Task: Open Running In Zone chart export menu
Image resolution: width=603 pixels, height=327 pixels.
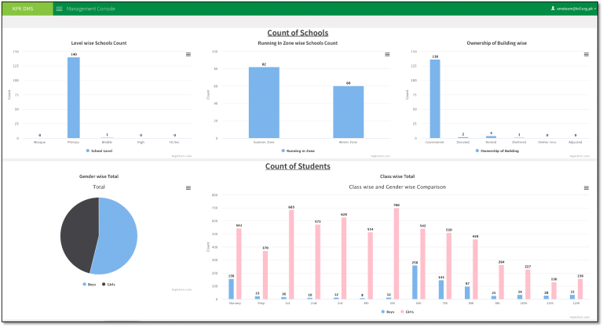Action: pos(387,54)
